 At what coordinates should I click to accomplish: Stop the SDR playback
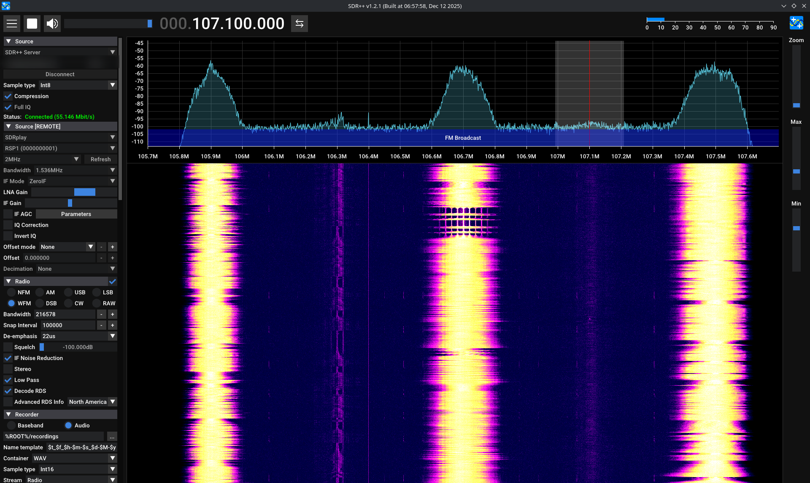tap(32, 24)
